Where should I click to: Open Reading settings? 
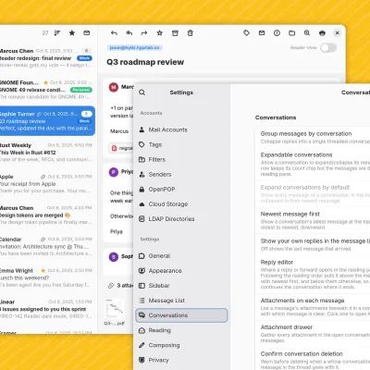(181, 330)
